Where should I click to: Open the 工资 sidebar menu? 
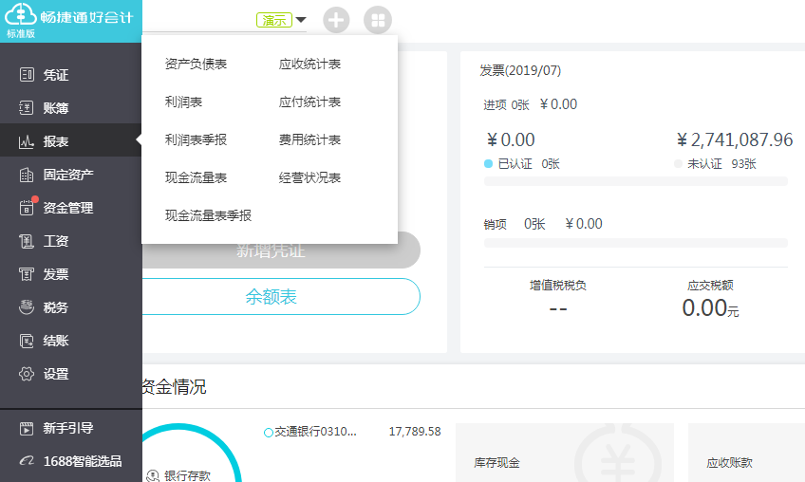(71, 241)
